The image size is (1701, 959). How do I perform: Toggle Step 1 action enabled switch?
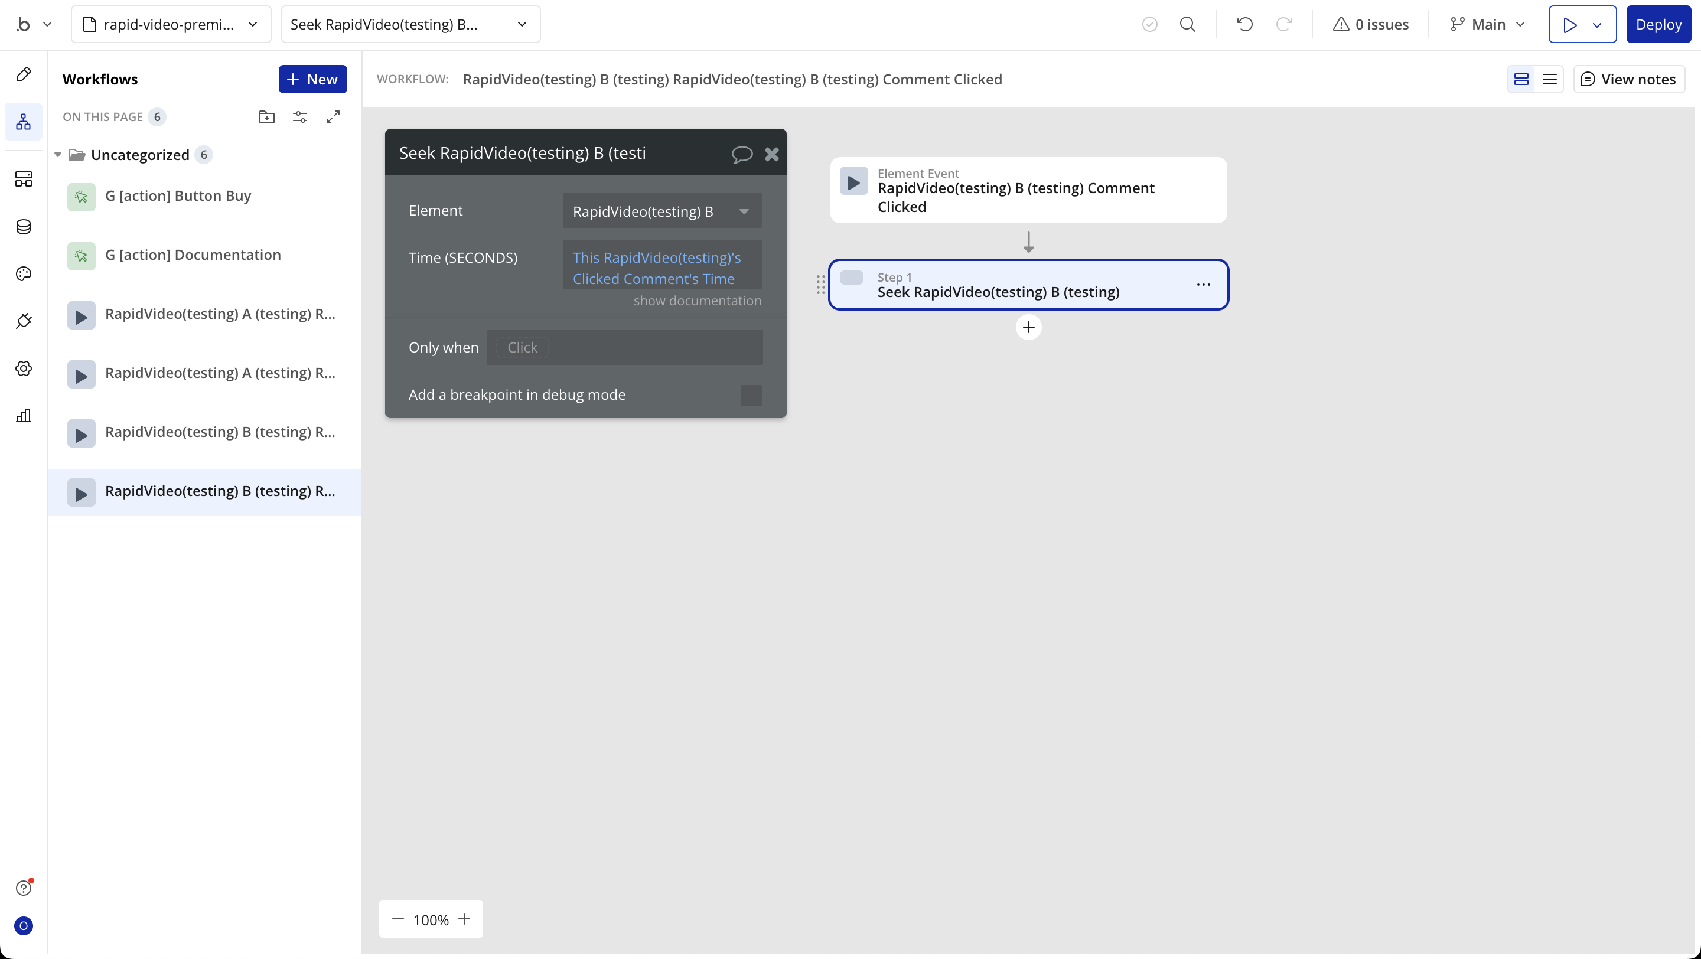pos(852,278)
